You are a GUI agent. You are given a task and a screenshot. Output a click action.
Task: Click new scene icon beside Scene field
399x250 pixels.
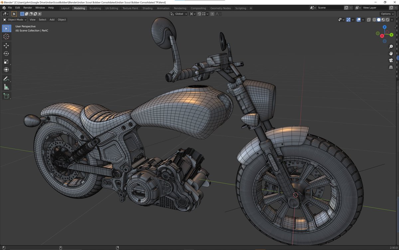coord(346,8)
